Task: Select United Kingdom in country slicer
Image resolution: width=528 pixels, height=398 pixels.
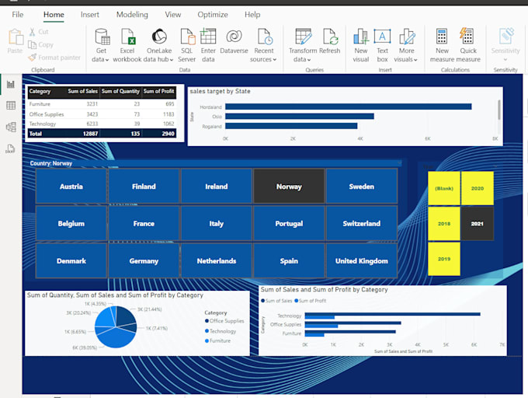Action: [x=362, y=261]
